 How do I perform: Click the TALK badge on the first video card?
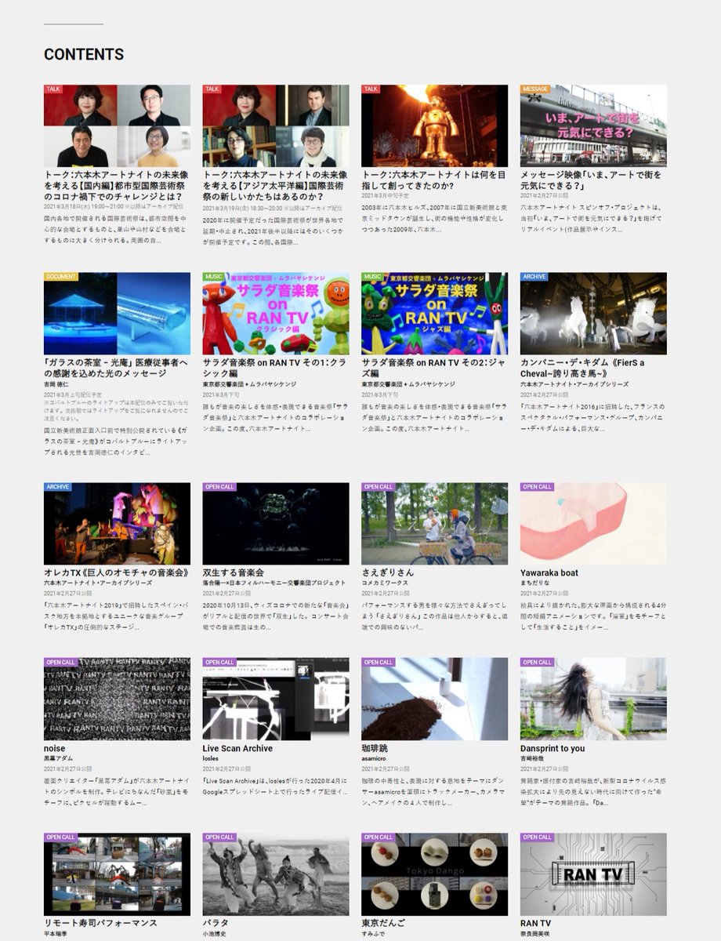pos(53,90)
